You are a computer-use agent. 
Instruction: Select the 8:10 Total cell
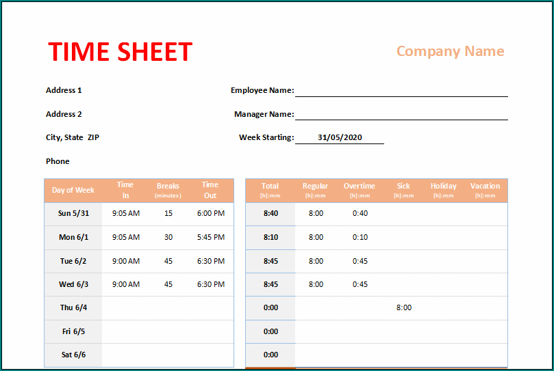[270, 237]
